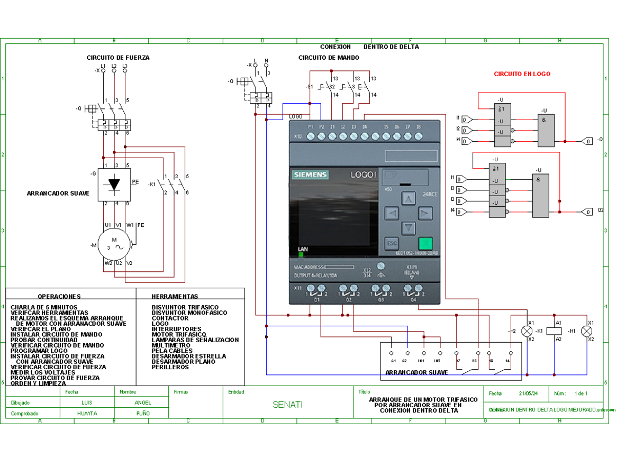Click the CIRCUITO EN LOGO heading

click(x=522, y=74)
